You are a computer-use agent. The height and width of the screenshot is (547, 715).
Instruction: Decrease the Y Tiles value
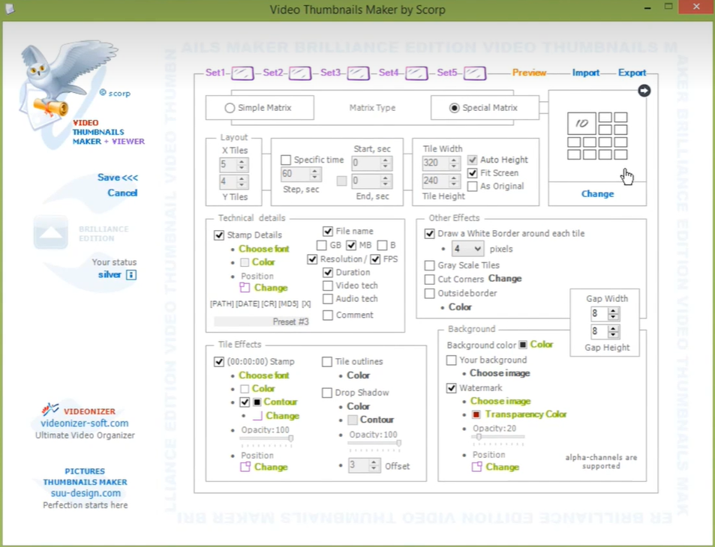coord(242,185)
